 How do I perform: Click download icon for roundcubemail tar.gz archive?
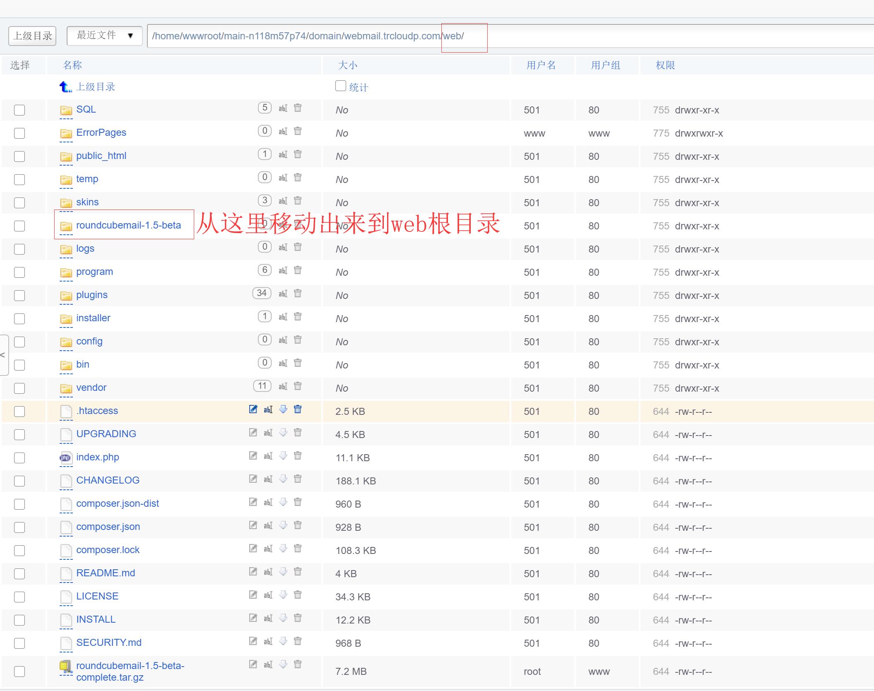pos(283,665)
